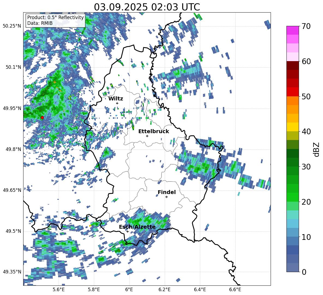Select the Esch/Alzette city label

pyautogui.click(x=137, y=227)
